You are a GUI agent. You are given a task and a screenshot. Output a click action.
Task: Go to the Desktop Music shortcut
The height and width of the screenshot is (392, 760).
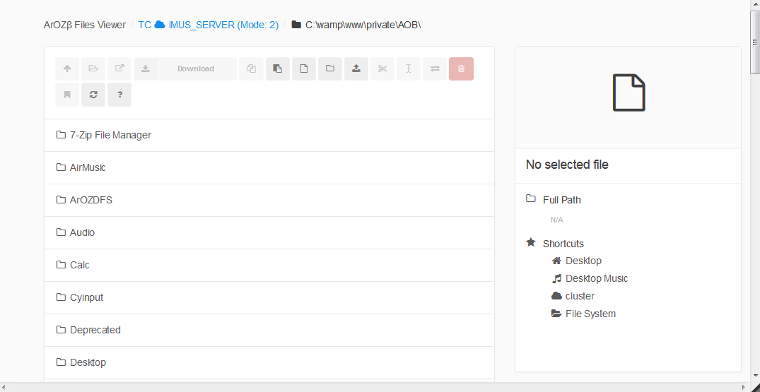point(596,278)
